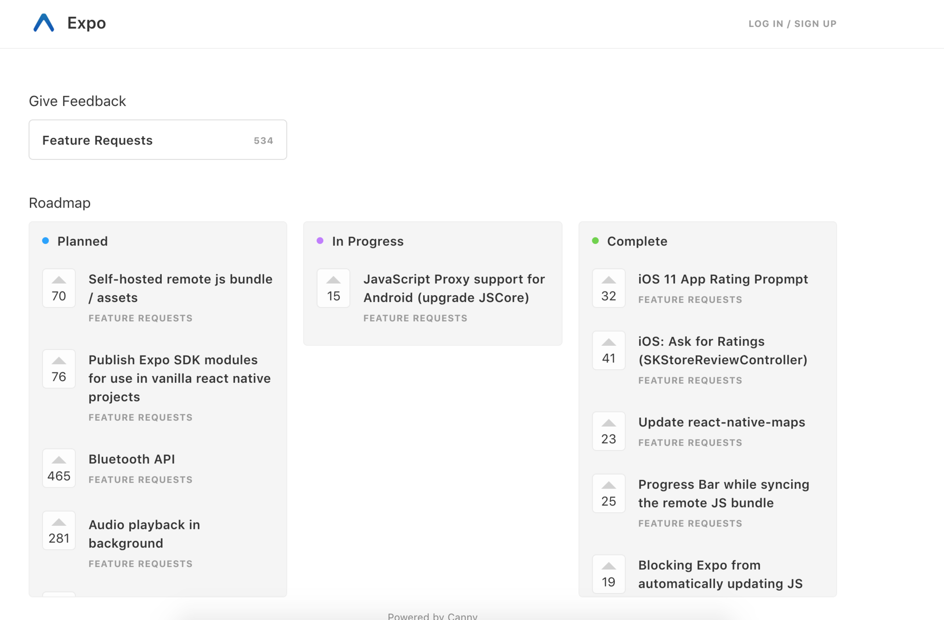The image size is (944, 620).
Task: Upvote the Bluetooth API request
Action: (x=59, y=468)
